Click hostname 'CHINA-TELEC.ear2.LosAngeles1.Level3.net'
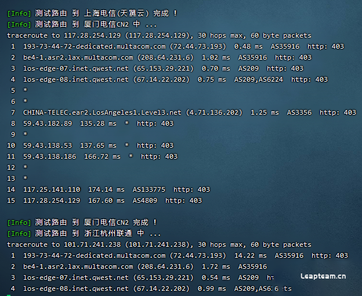Viewport: 362px width, 296px height. pos(102,112)
